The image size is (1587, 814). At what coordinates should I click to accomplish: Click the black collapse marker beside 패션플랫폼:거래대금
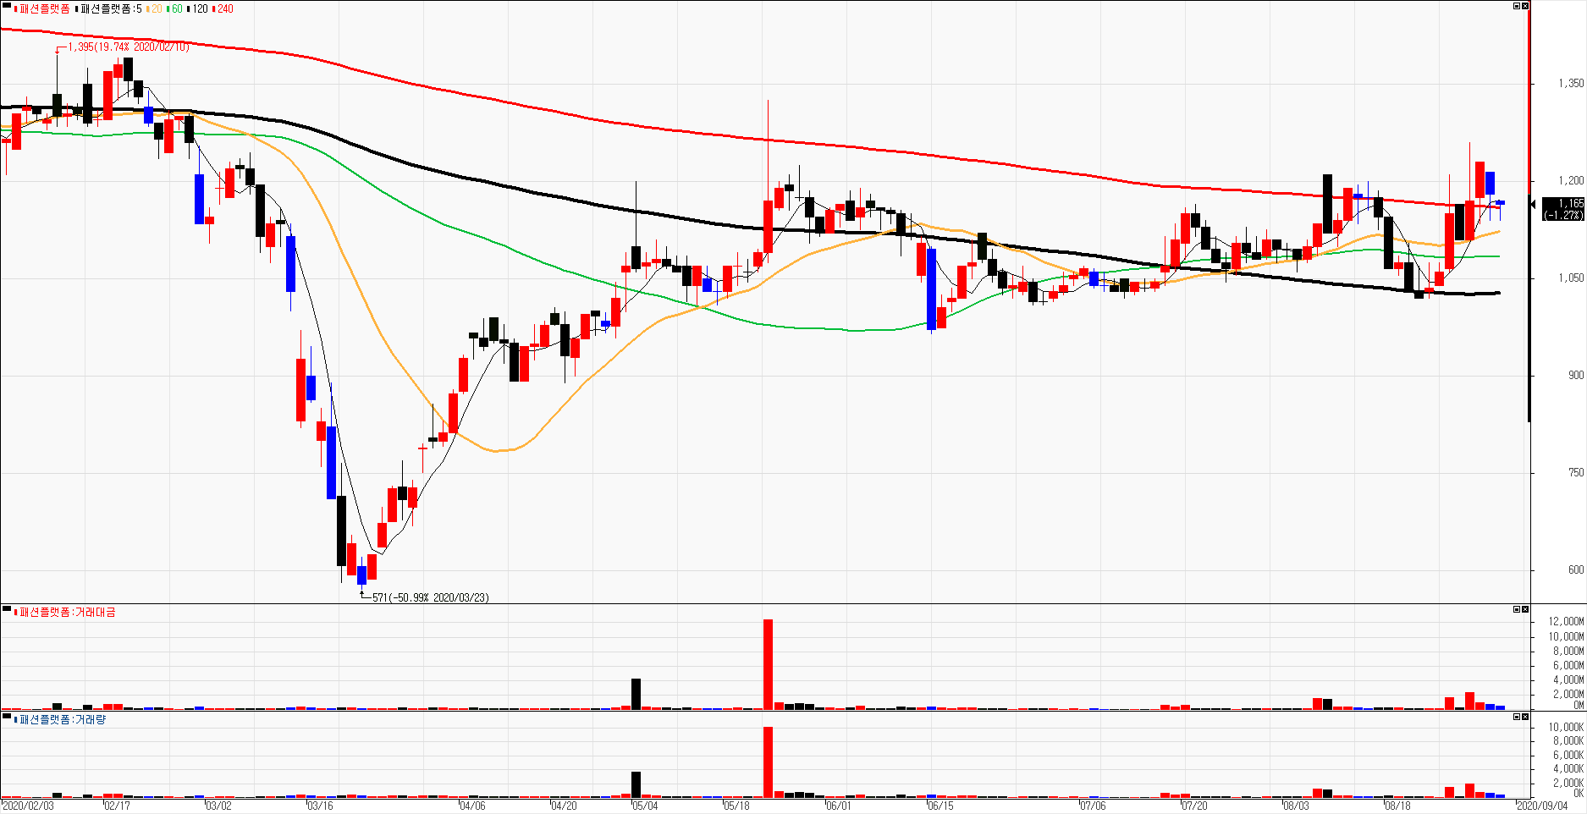tap(7, 609)
